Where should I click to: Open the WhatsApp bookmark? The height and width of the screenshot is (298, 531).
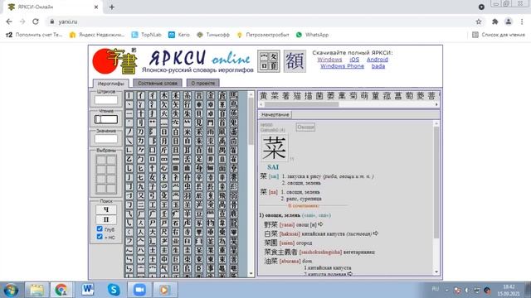click(312, 35)
